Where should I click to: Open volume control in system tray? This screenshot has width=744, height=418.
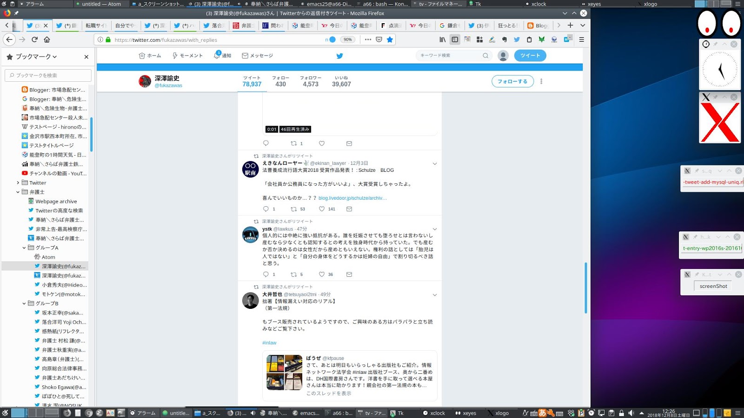click(631, 413)
